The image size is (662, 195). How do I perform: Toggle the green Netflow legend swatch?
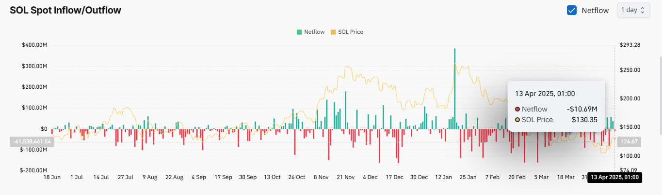(x=299, y=32)
